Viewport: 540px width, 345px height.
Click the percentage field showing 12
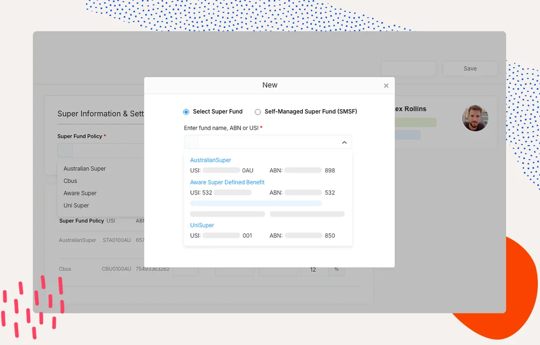click(314, 269)
